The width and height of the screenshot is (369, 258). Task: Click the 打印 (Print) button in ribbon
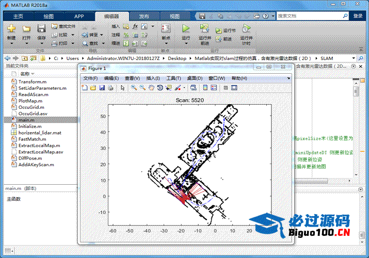60,43
